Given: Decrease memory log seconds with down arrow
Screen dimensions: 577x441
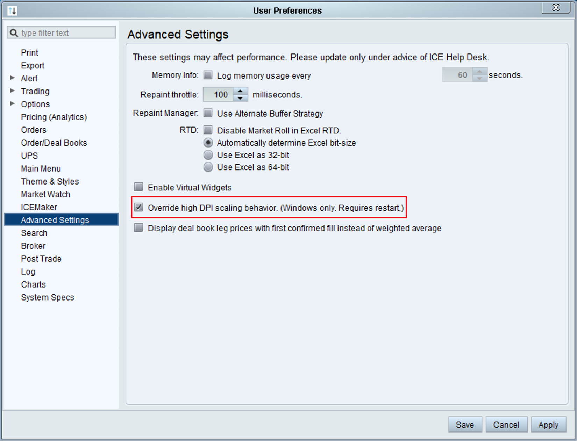Looking at the screenshot, I should (x=480, y=79).
